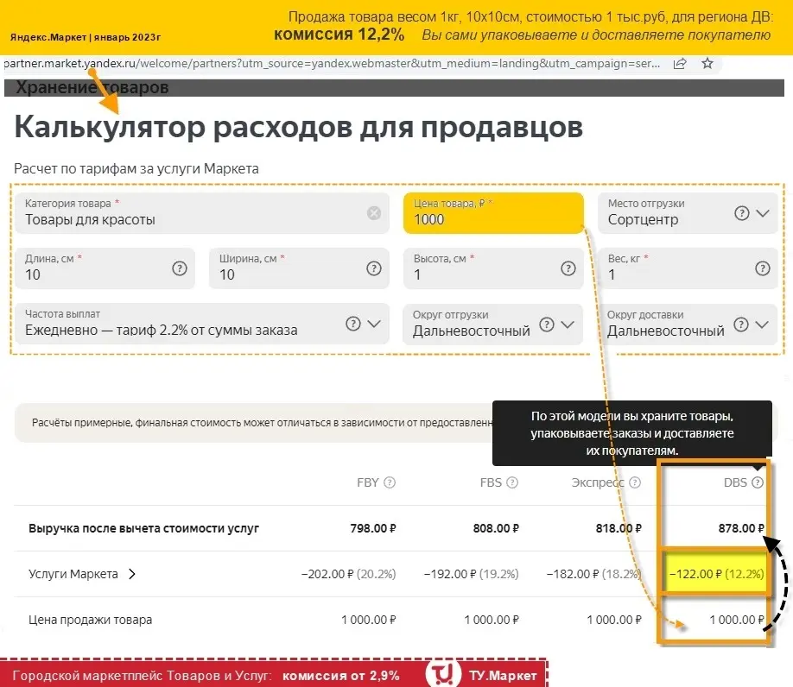The width and height of the screenshot is (793, 687).
Task: Click the help icon next to FBS
Action: pyautogui.click(x=512, y=482)
